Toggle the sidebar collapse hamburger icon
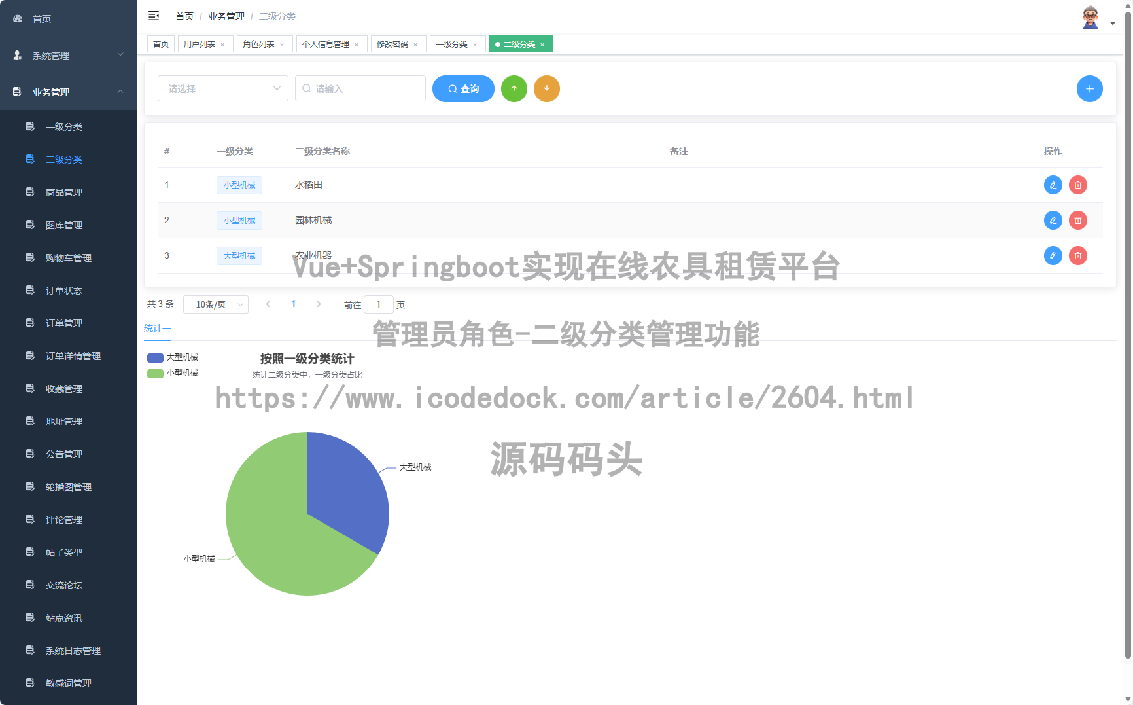 point(154,15)
